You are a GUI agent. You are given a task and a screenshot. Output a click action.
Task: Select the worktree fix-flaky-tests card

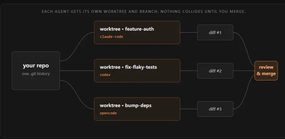(x=137, y=71)
